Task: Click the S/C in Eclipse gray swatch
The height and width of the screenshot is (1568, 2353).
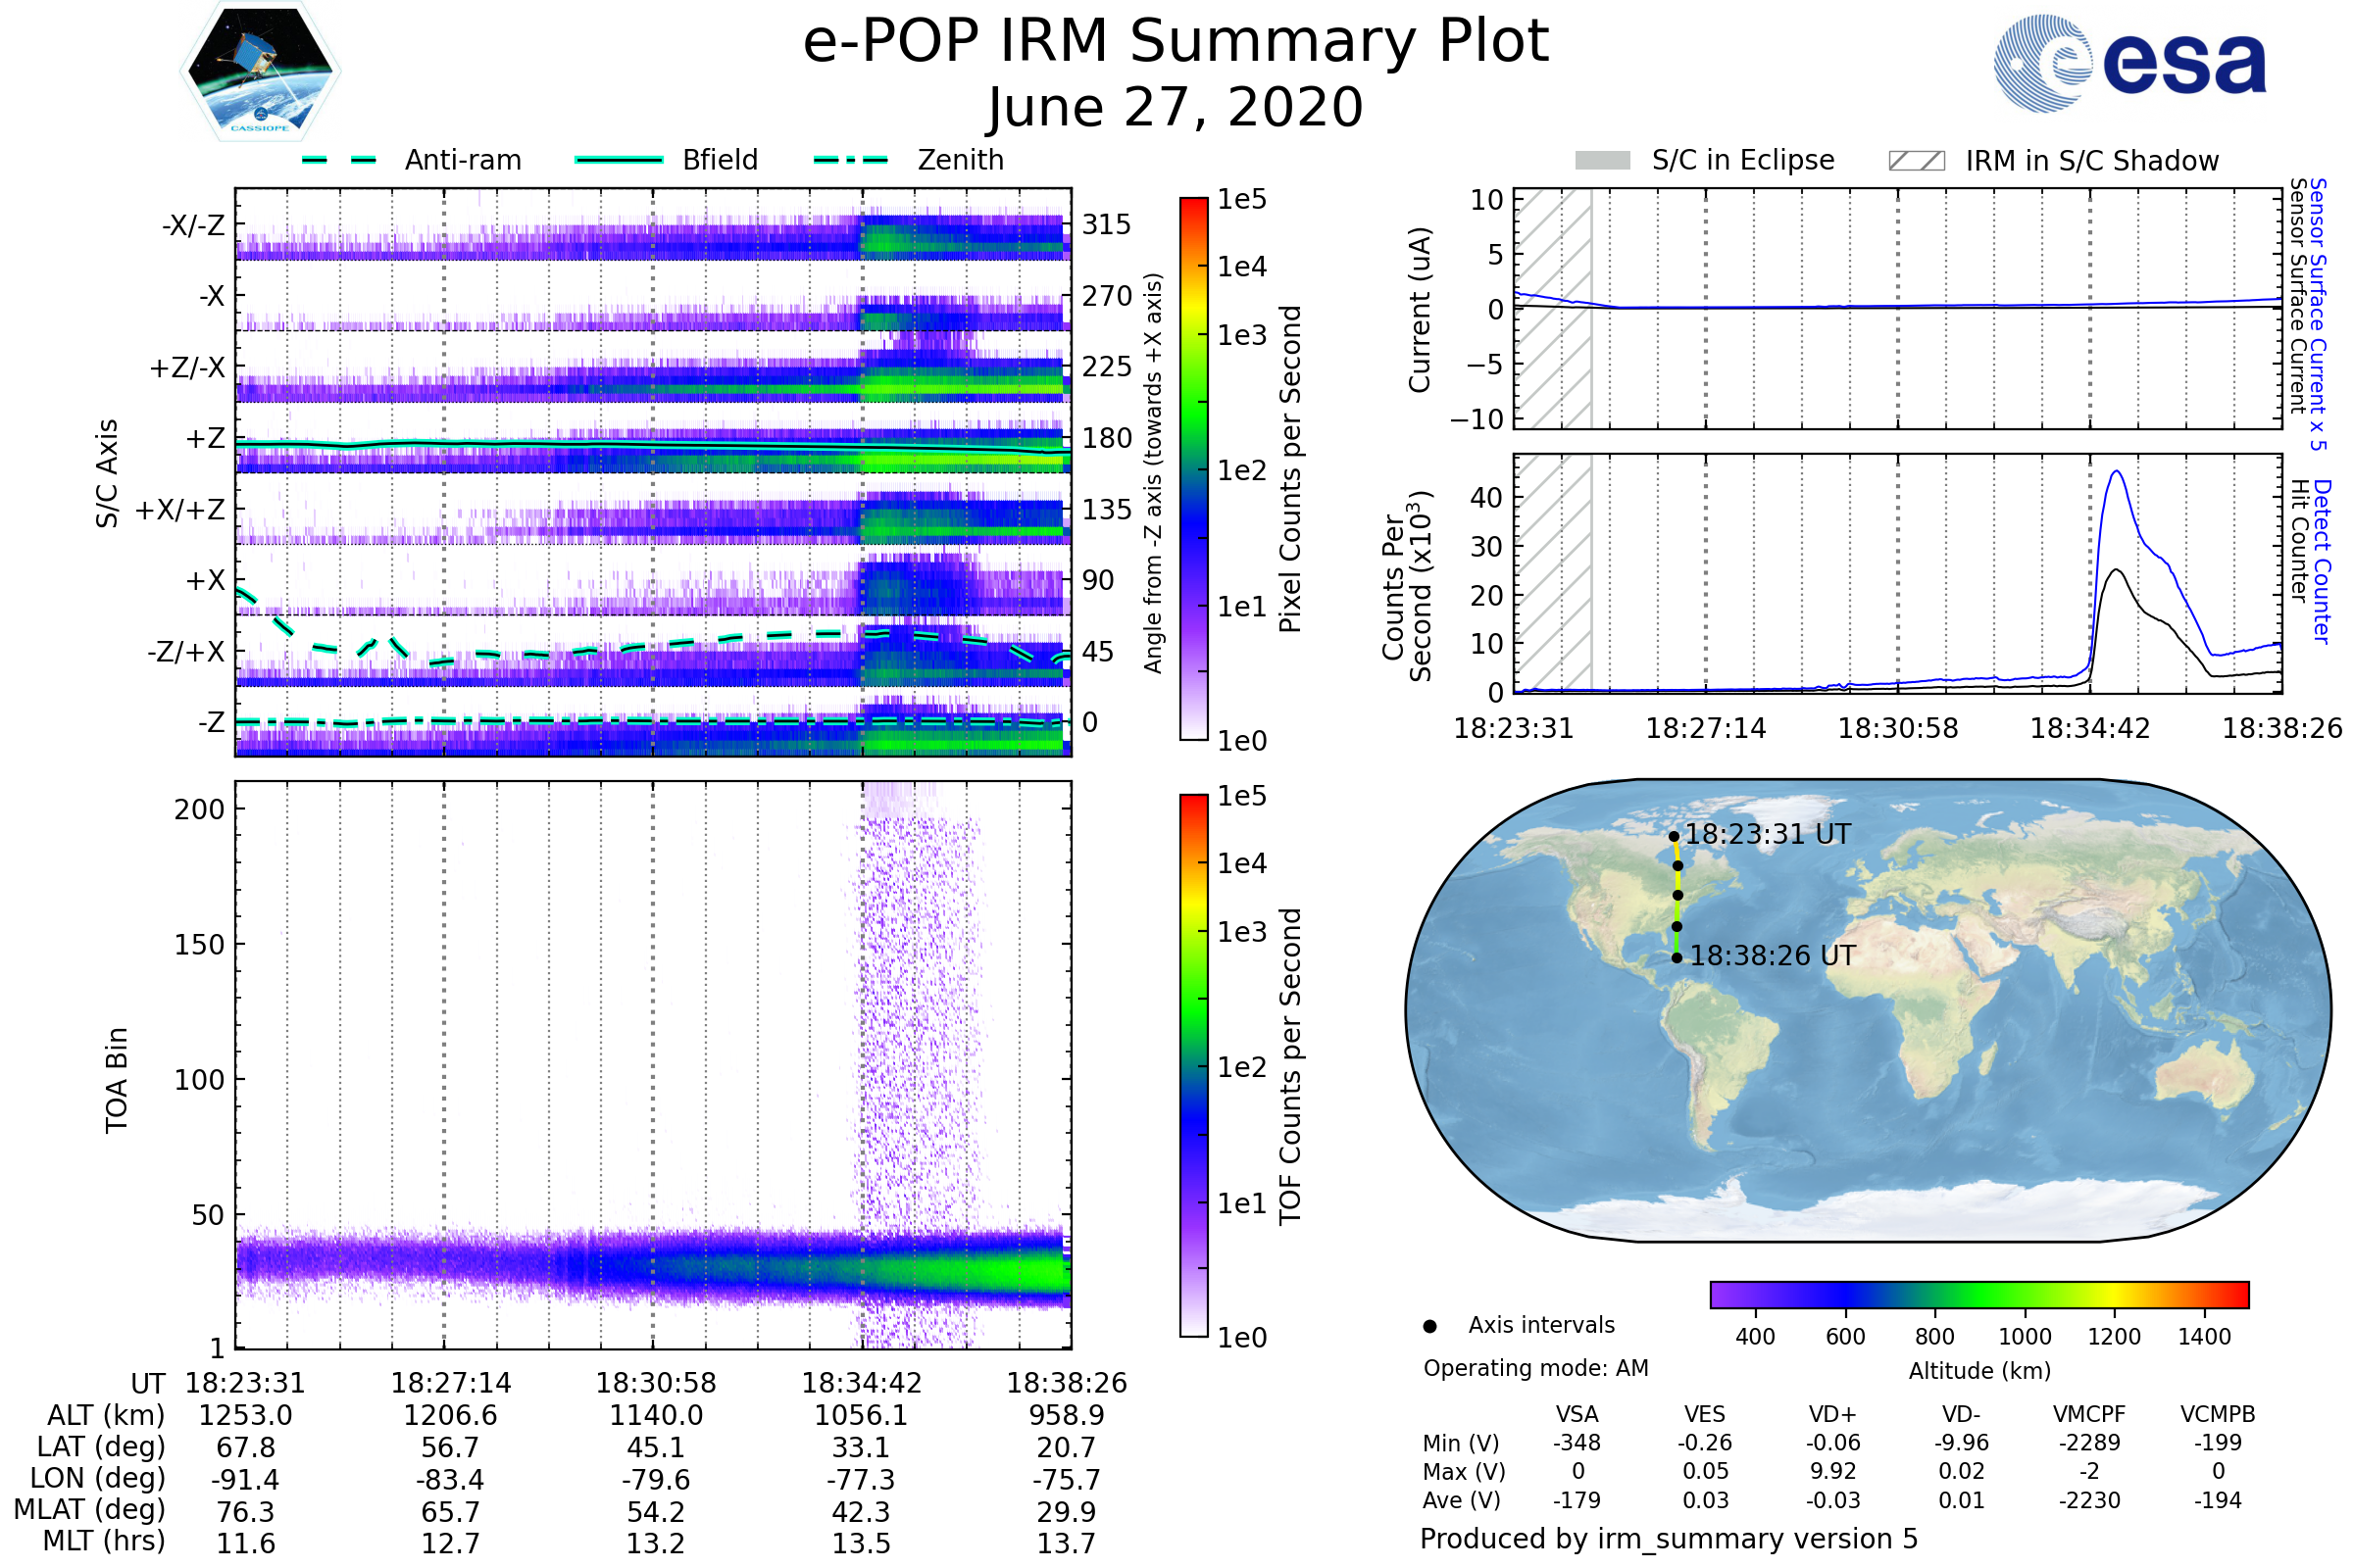Action: [x=1602, y=161]
